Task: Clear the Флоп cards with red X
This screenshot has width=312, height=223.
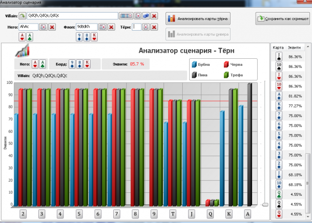Action: coord(111,27)
